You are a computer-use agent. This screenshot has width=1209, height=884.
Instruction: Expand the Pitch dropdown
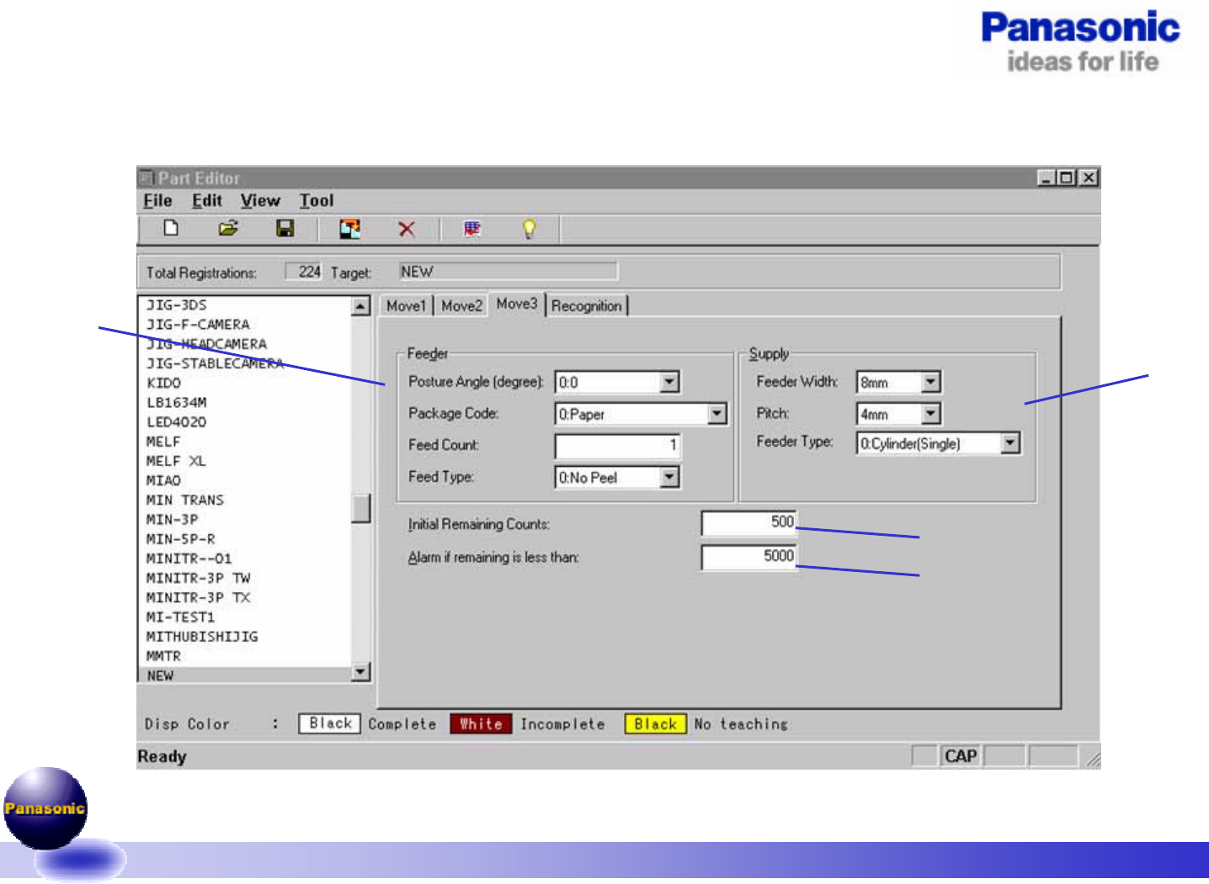pyautogui.click(x=930, y=414)
